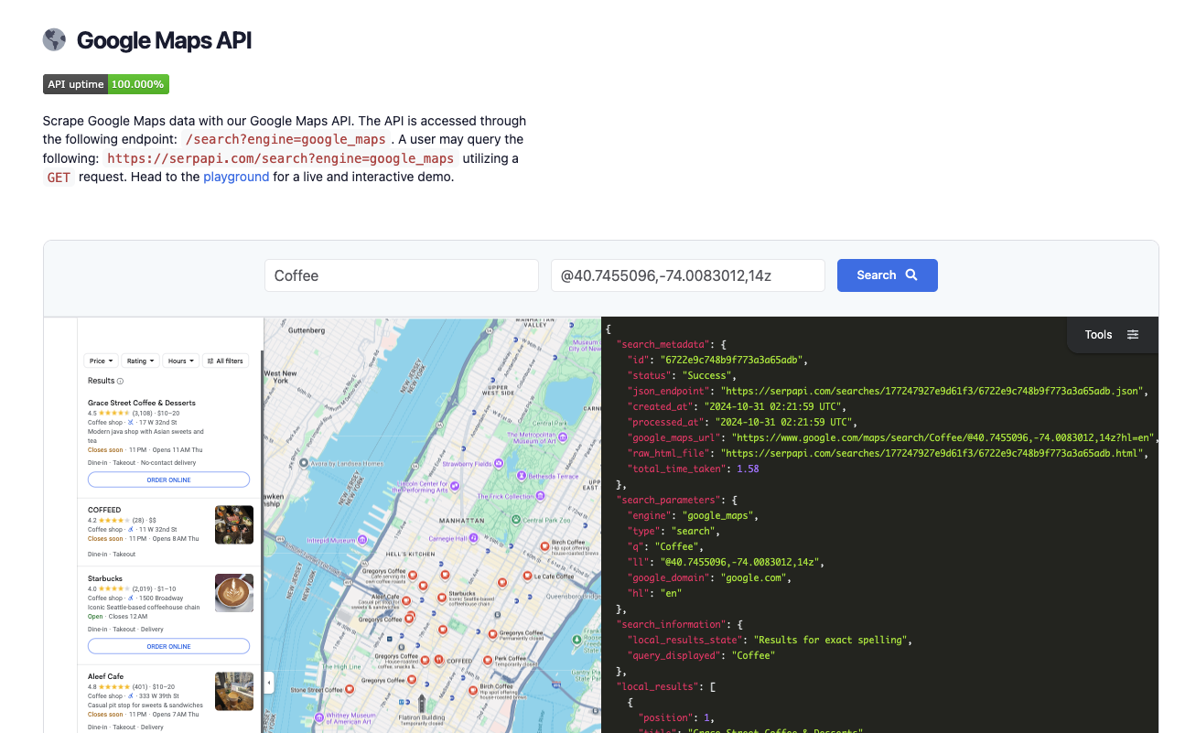Click the Le Cafe Coffee map marker
This screenshot has height=733, width=1196.
527,576
